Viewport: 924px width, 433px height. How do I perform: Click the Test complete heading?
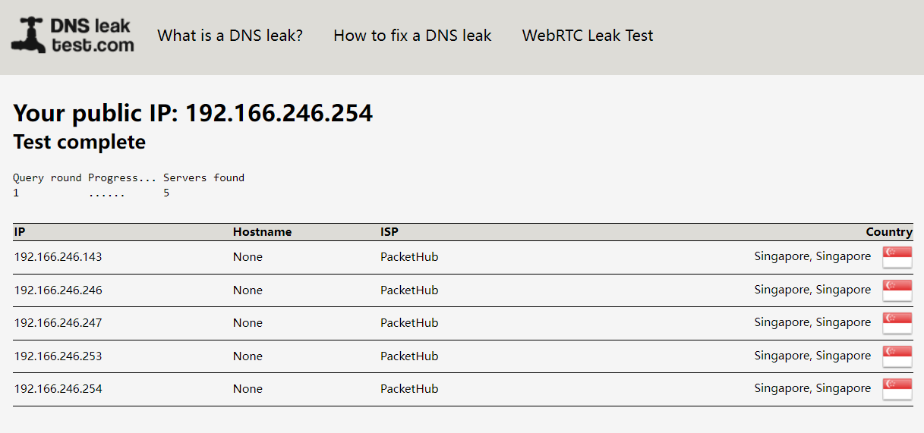[80, 142]
